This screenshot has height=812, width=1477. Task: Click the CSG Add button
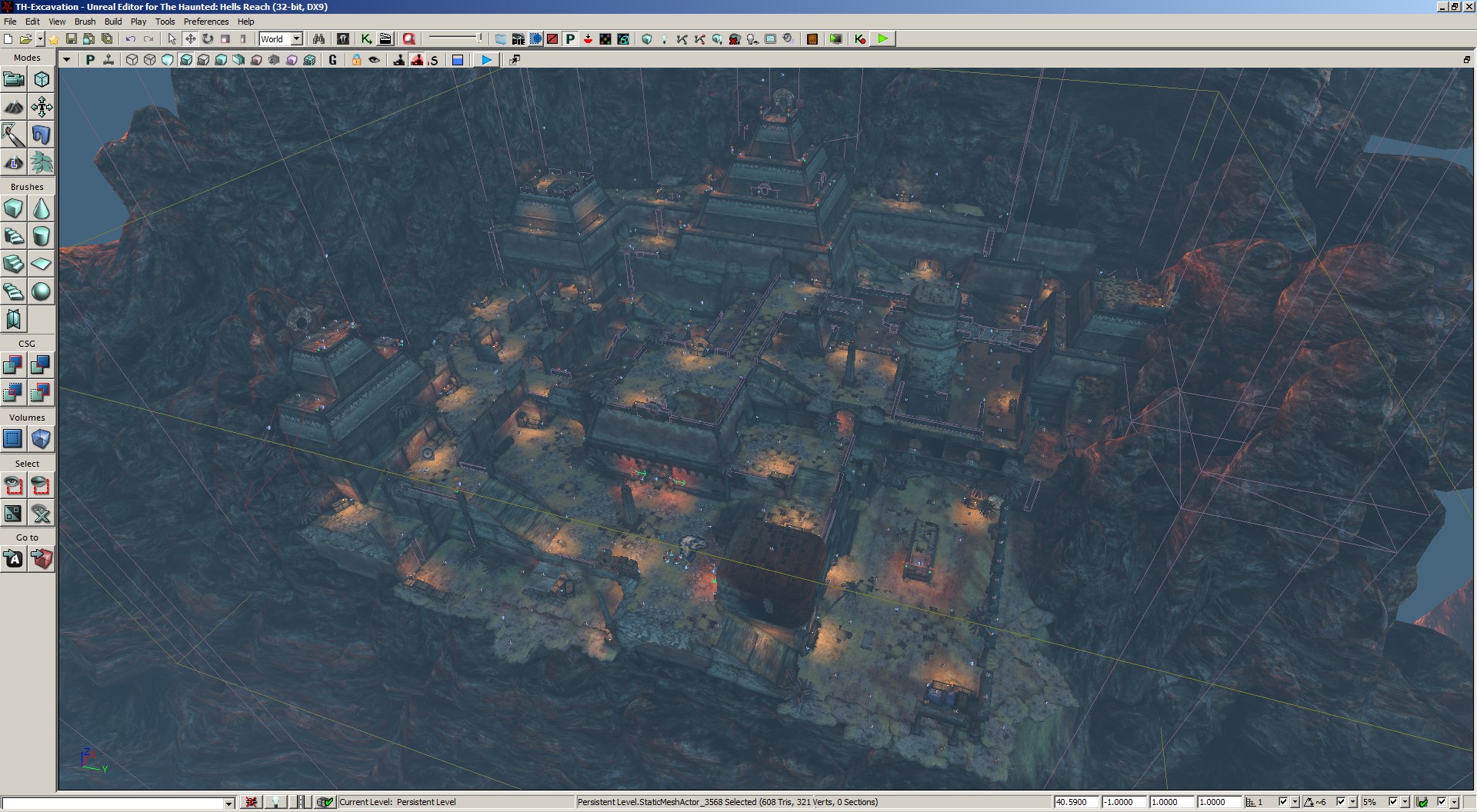(x=14, y=364)
